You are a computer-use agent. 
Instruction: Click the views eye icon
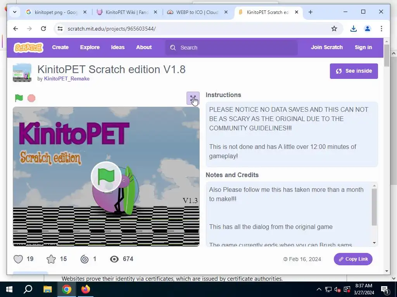[x=114, y=259]
